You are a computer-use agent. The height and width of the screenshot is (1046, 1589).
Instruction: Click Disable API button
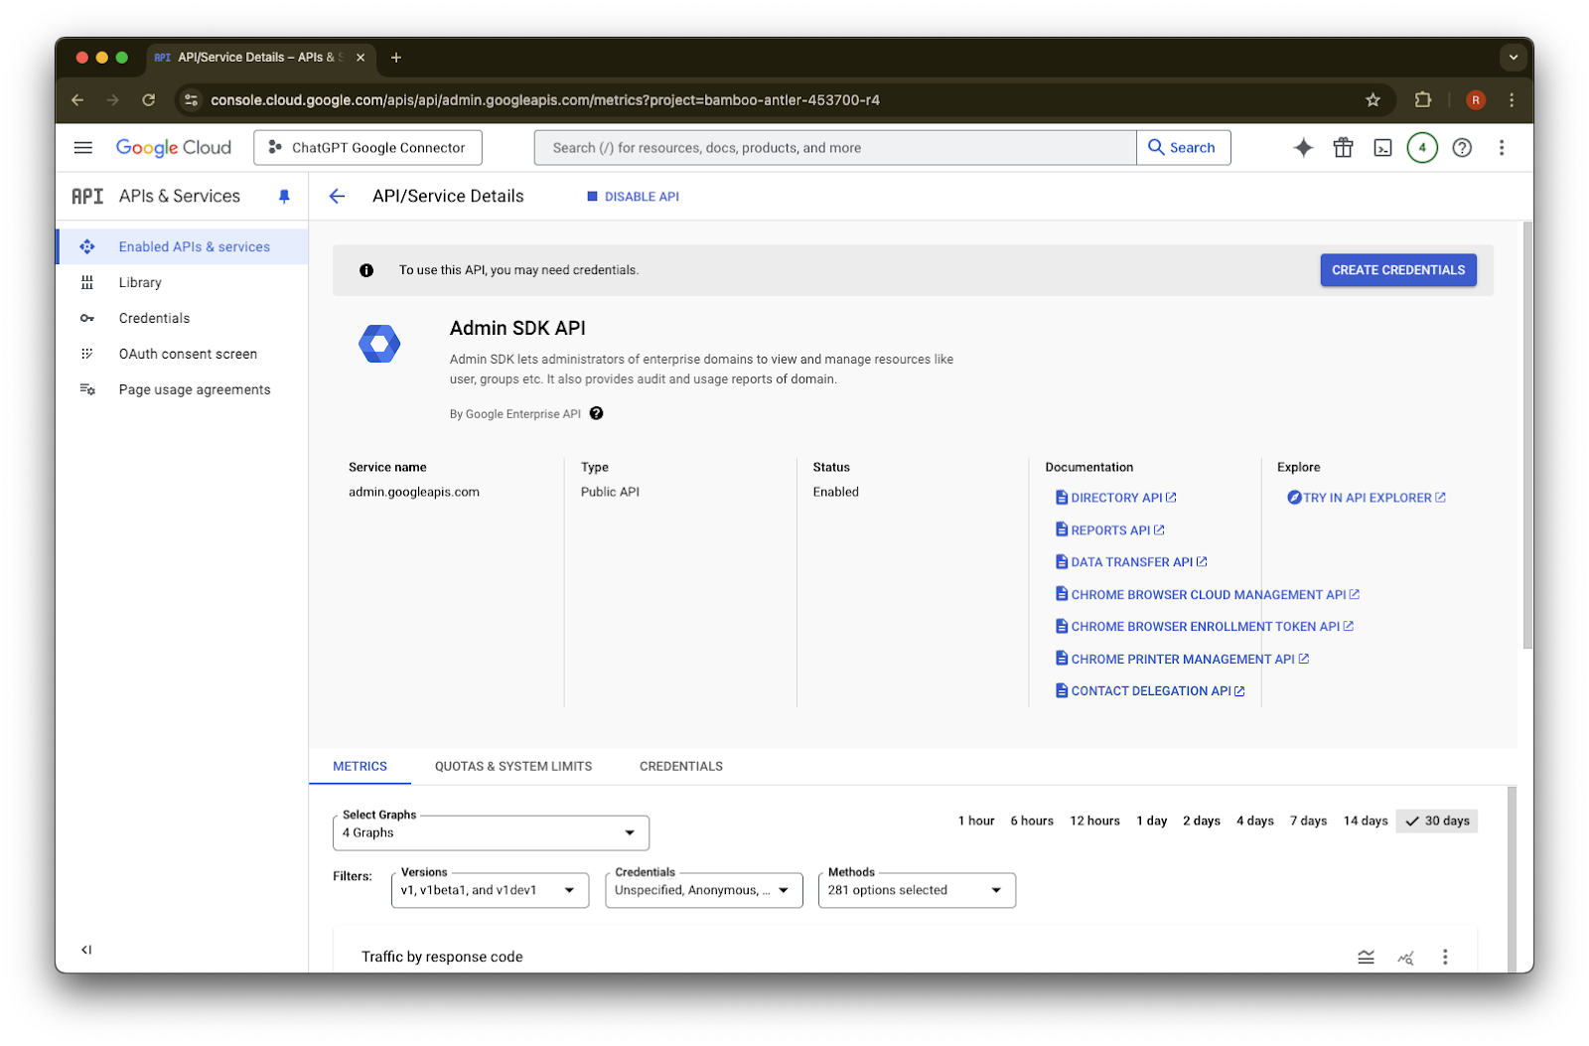coord(634,197)
